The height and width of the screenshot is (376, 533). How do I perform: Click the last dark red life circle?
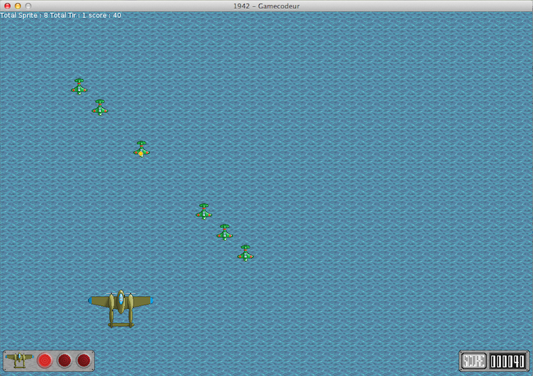[x=84, y=360]
